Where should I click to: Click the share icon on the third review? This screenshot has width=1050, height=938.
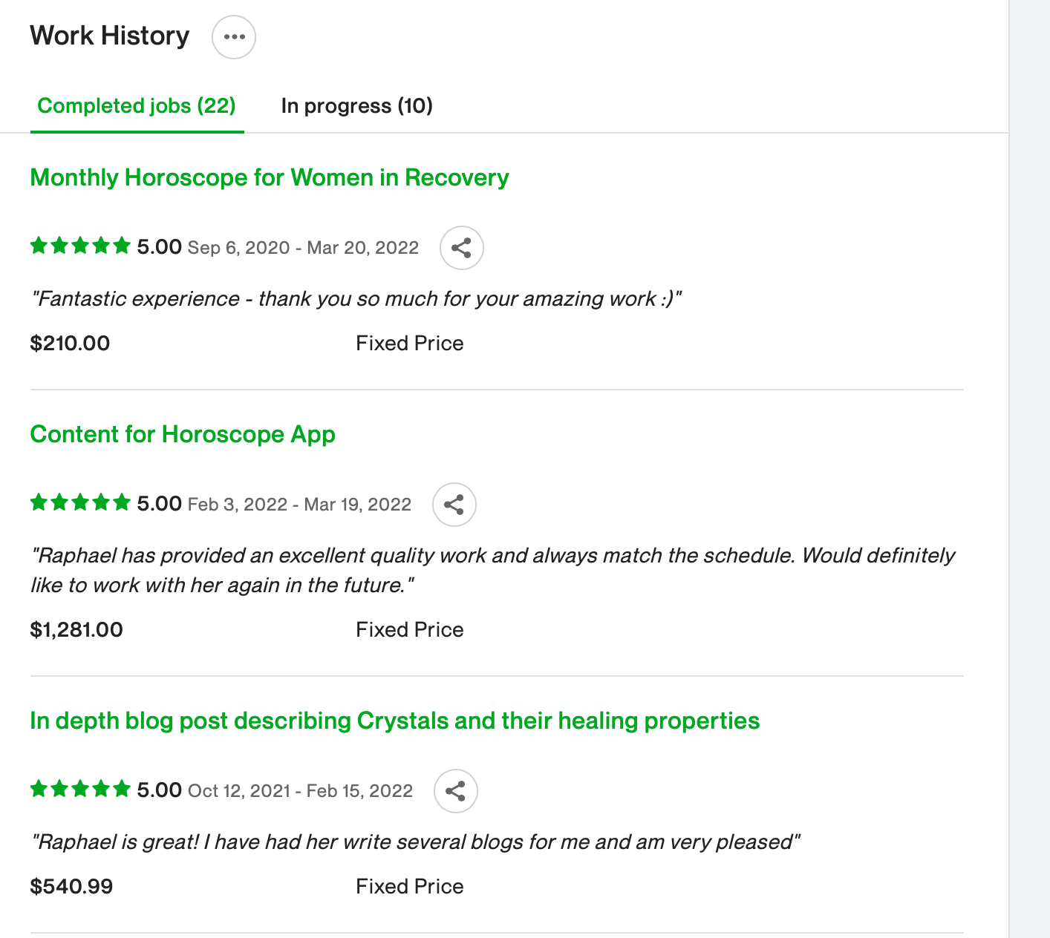(x=455, y=791)
